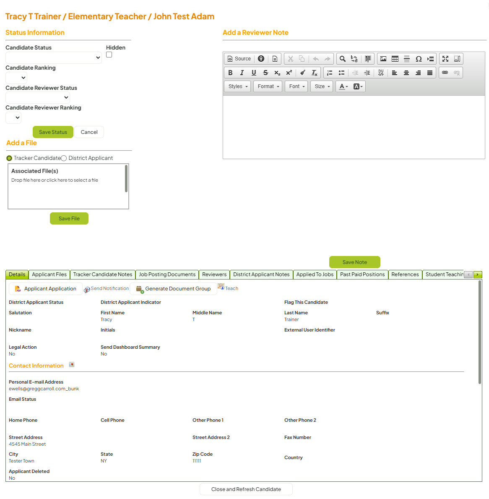Open the accessibility help icon
Image resolution: width=489 pixels, height=499 pixels.
[x=261, y=59]
